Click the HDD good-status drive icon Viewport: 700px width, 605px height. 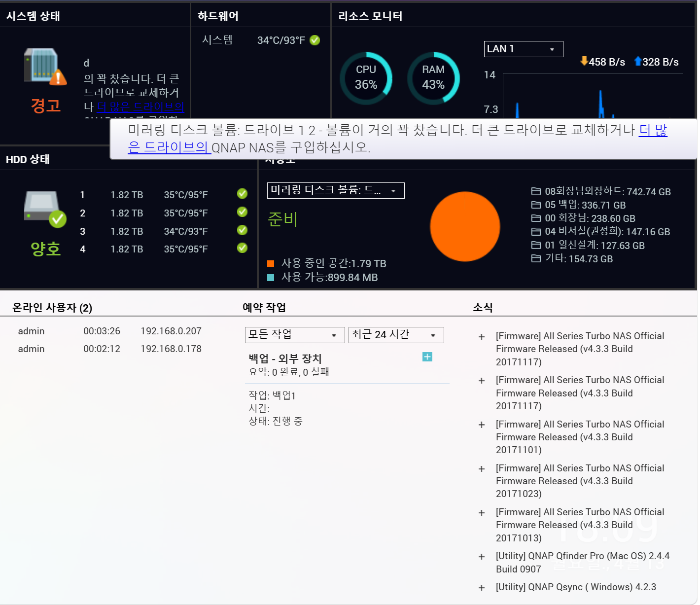tap(45, 209)
